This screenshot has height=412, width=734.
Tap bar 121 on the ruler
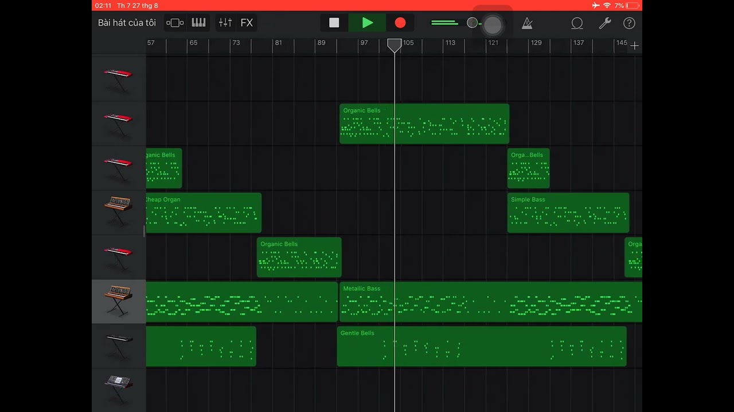click(493, 43)
